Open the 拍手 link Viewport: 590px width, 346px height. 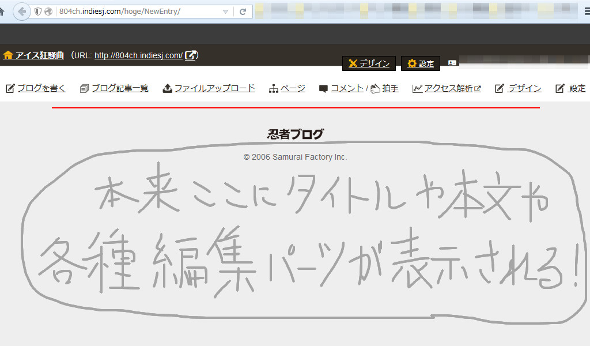coord(390,88)
